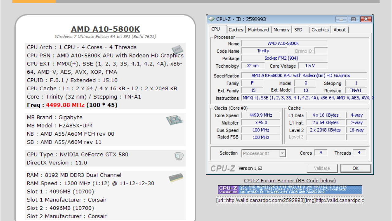Viewport: 392px width, 221px height.
Task: Click the L1 Data value 4 x 16 KBytes
Action: click(x=326, y=115)
